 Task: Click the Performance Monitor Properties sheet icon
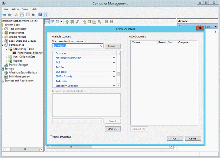[94, 22]
